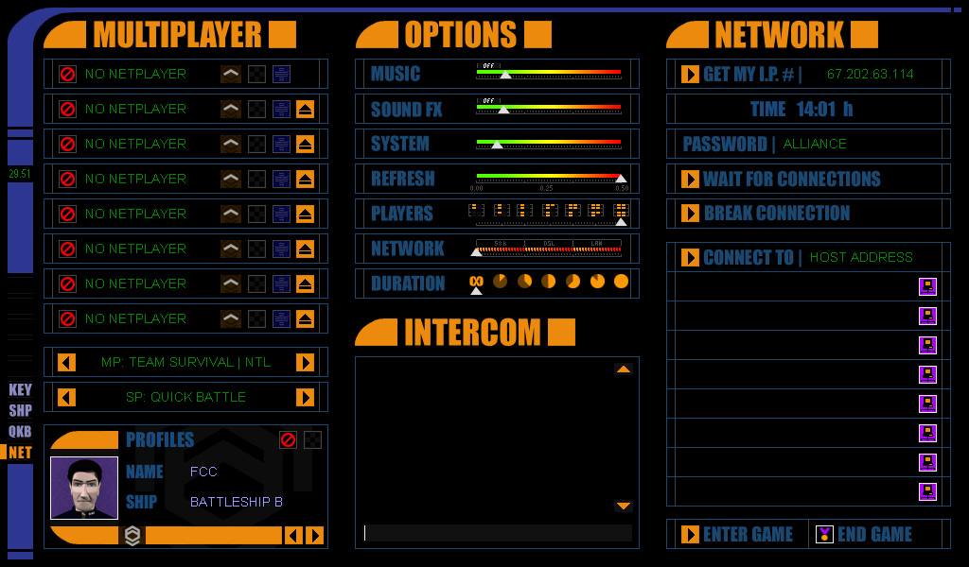
Task: Select the full-circle duration option
Action: 621,282
